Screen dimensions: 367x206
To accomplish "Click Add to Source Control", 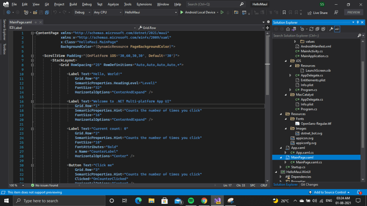I will (x=330, y=192).
